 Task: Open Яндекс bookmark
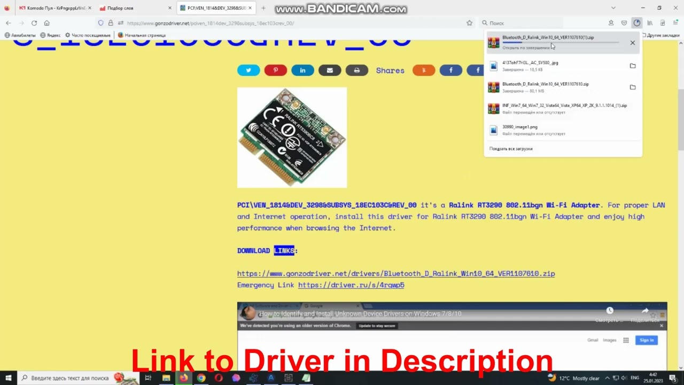[50, 35]
